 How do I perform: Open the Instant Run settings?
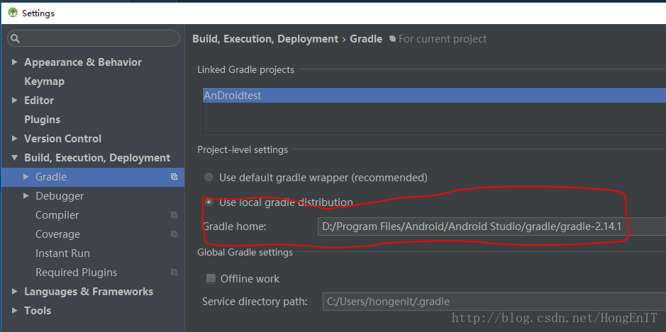point(62,253)
